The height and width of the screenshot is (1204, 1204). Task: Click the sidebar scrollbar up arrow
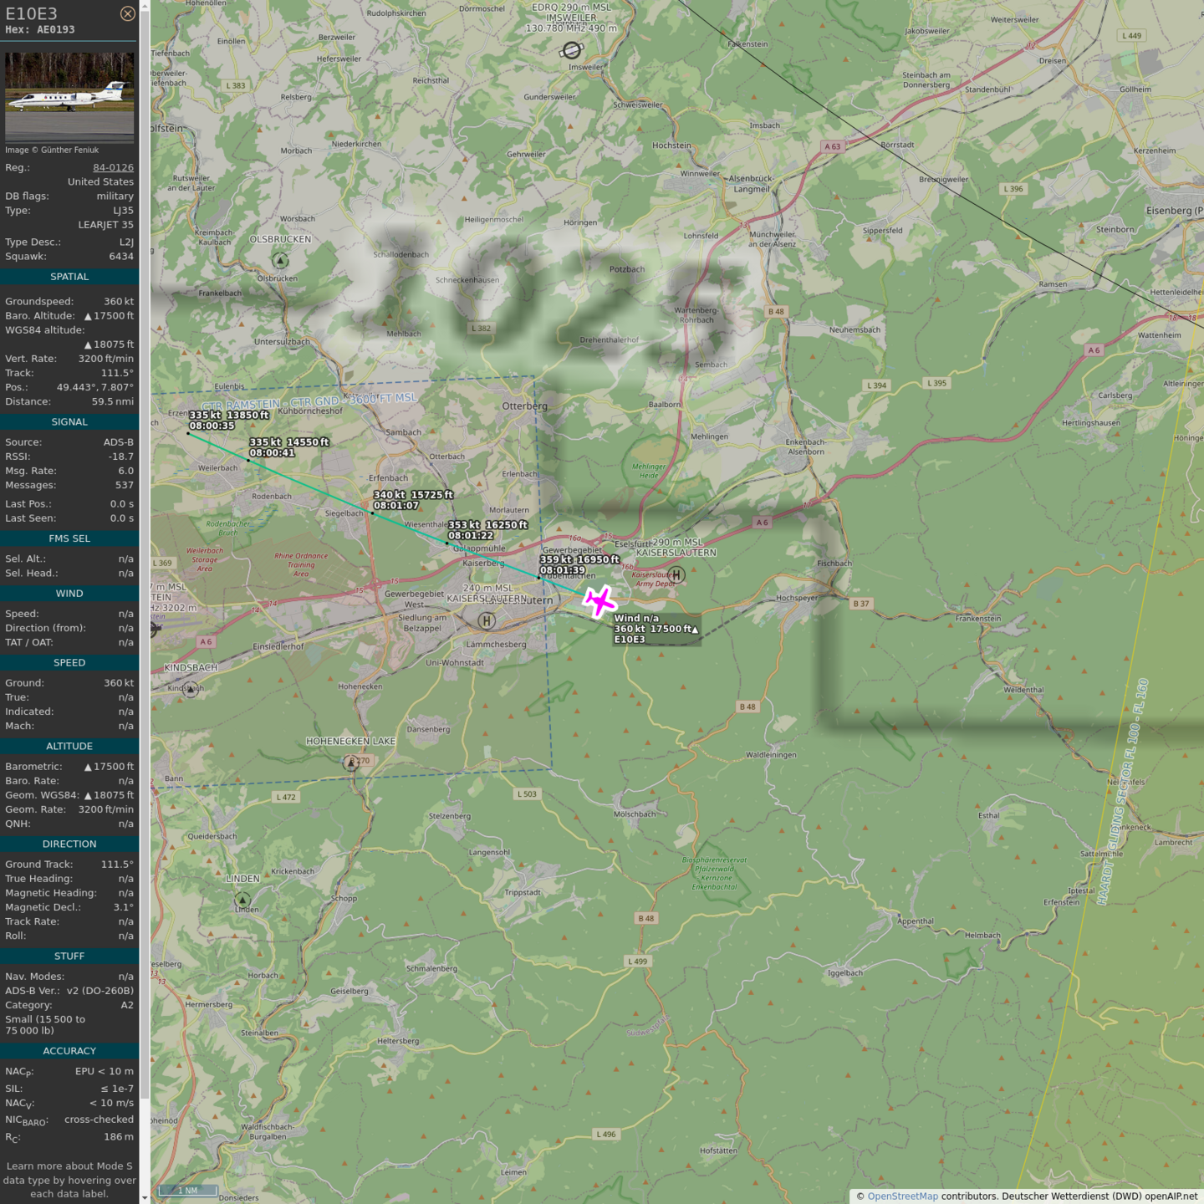[x=145, y=6]
